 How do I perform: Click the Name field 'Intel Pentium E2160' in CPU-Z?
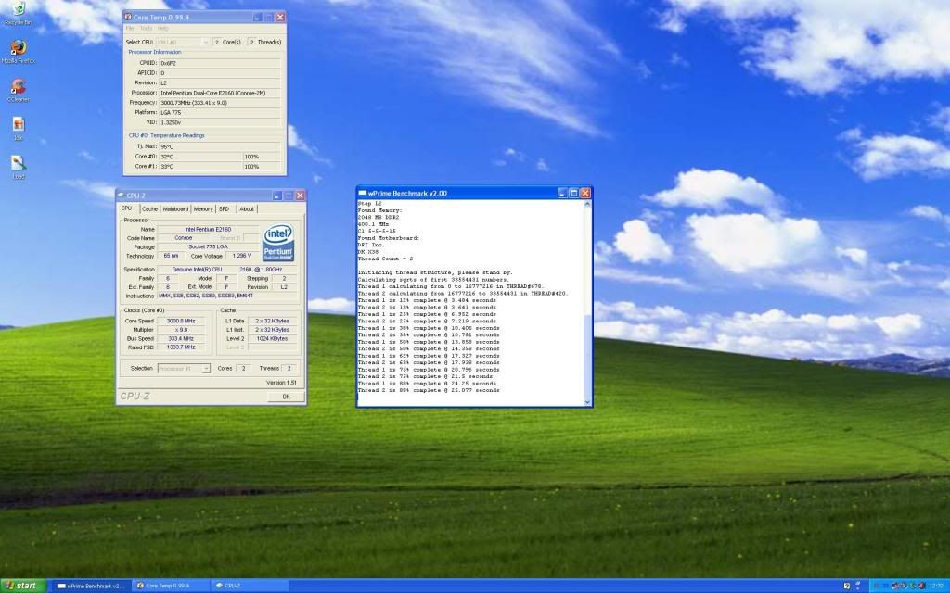pyautogui.click(x=208, y=230)
